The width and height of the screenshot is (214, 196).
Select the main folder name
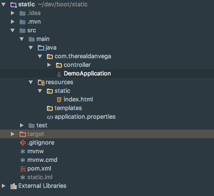(x=43, y=39)
